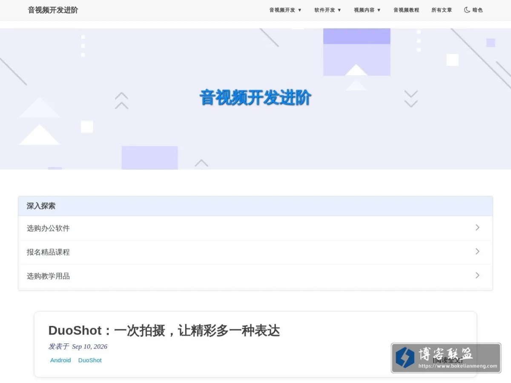Click the Sep 10, 2026 publish date

(x=89, y=346)
